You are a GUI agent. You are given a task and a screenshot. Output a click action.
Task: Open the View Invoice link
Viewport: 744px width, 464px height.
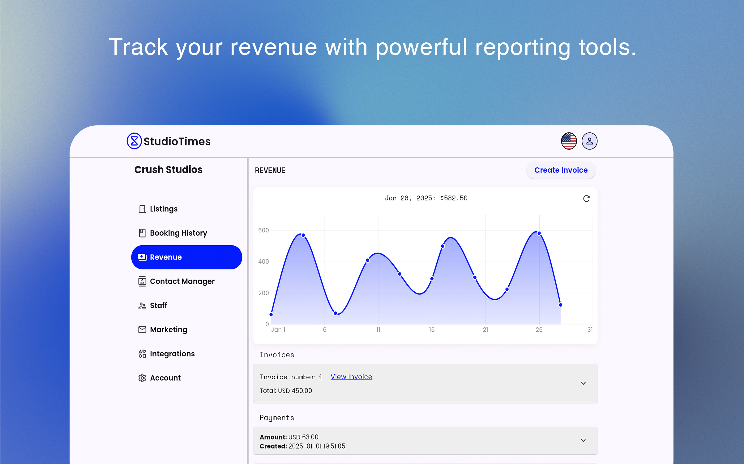click(351, 377)
